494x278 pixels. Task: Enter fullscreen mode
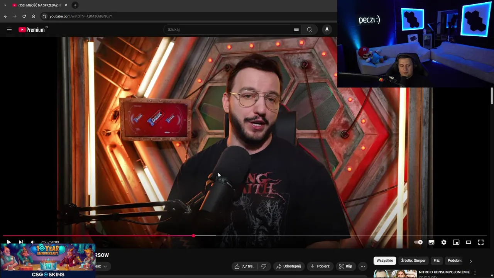click(x=481, y=242)
